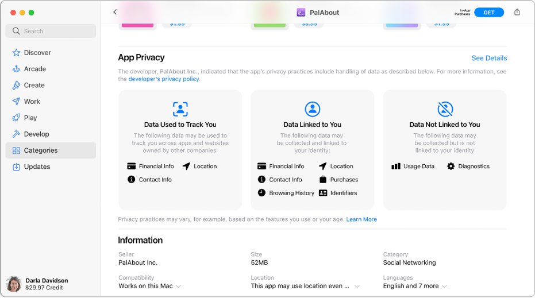Click the Search field

click(x=51, y=31)
